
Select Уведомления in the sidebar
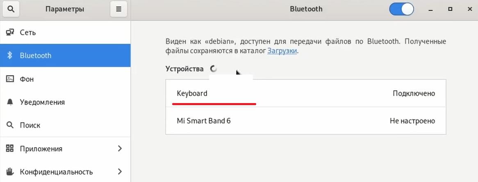point(65,102)
